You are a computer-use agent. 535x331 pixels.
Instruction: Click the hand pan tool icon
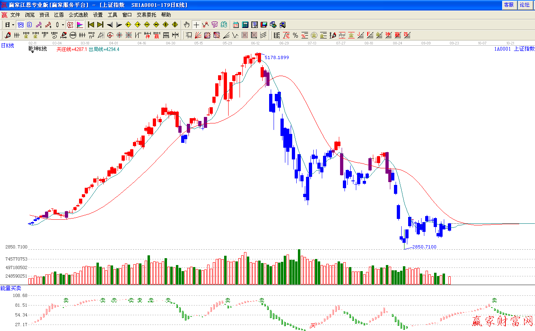coord(186,25)
